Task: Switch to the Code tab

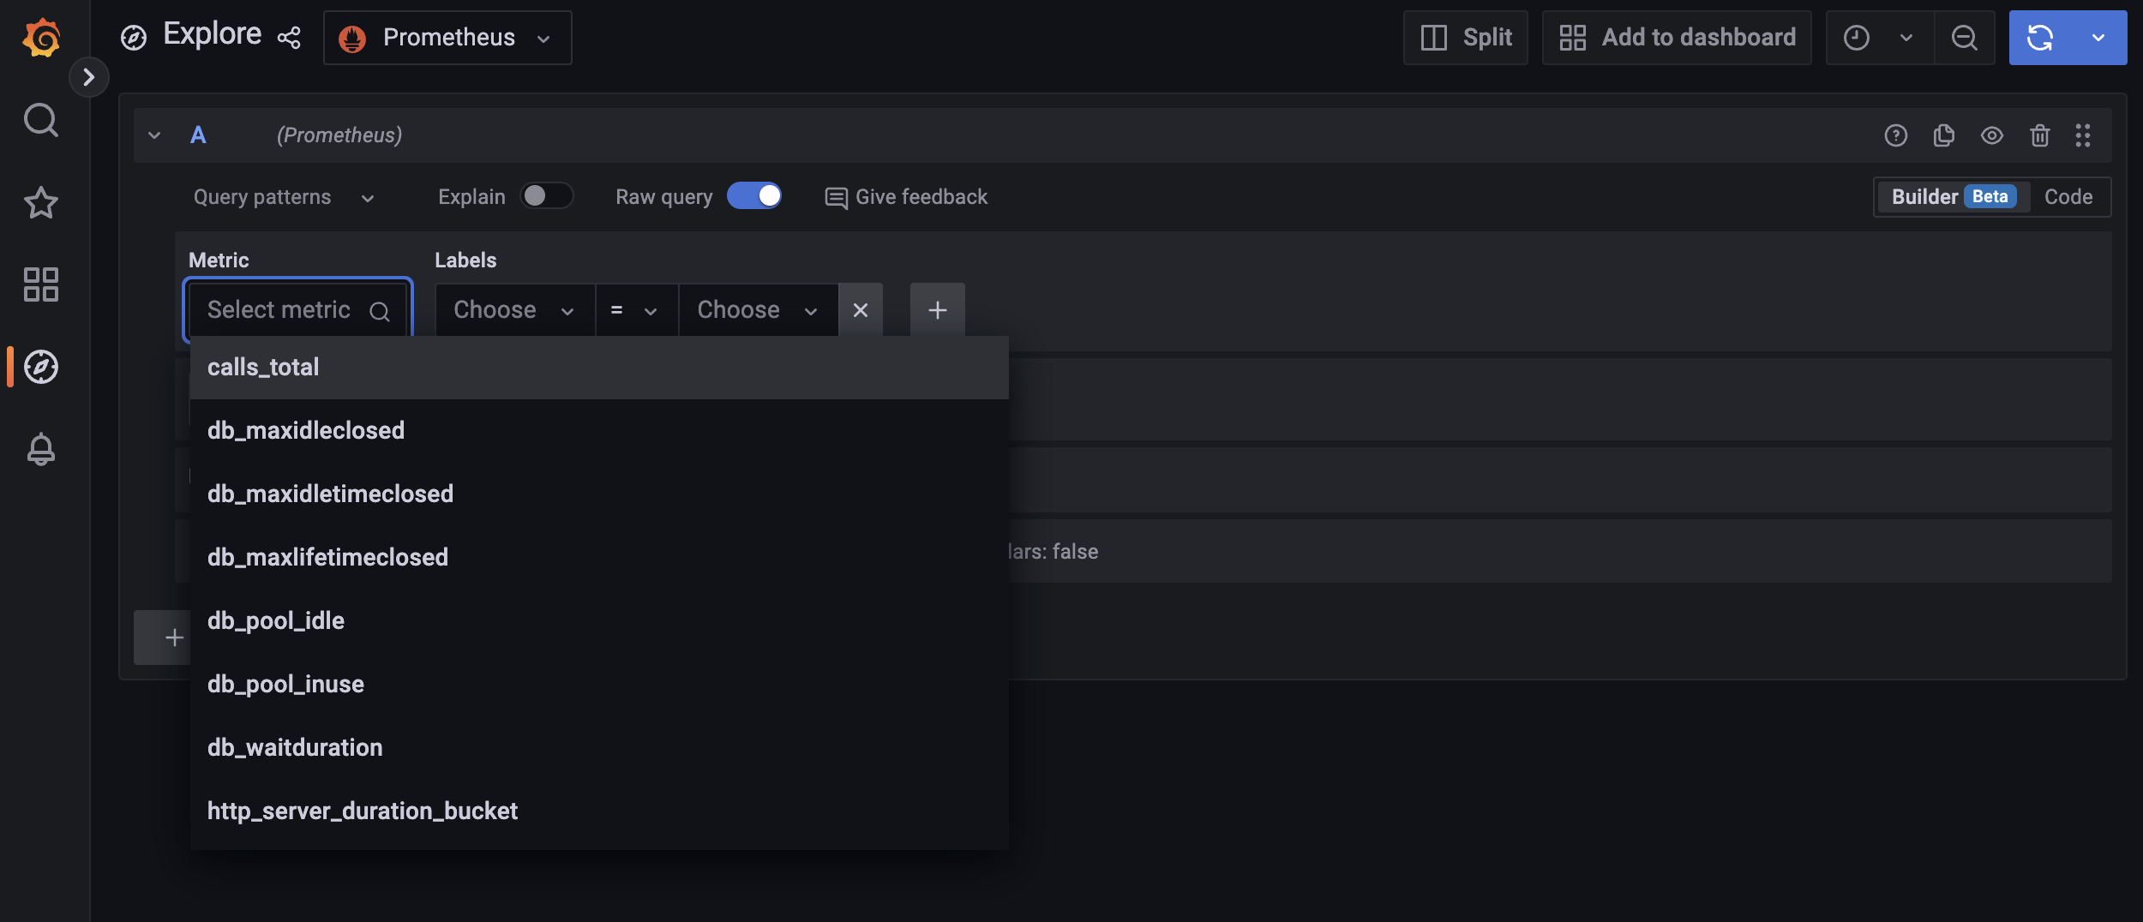Action: [x=2068, y=196]
